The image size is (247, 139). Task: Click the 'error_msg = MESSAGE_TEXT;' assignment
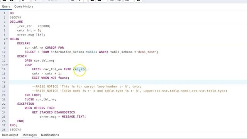63,117
